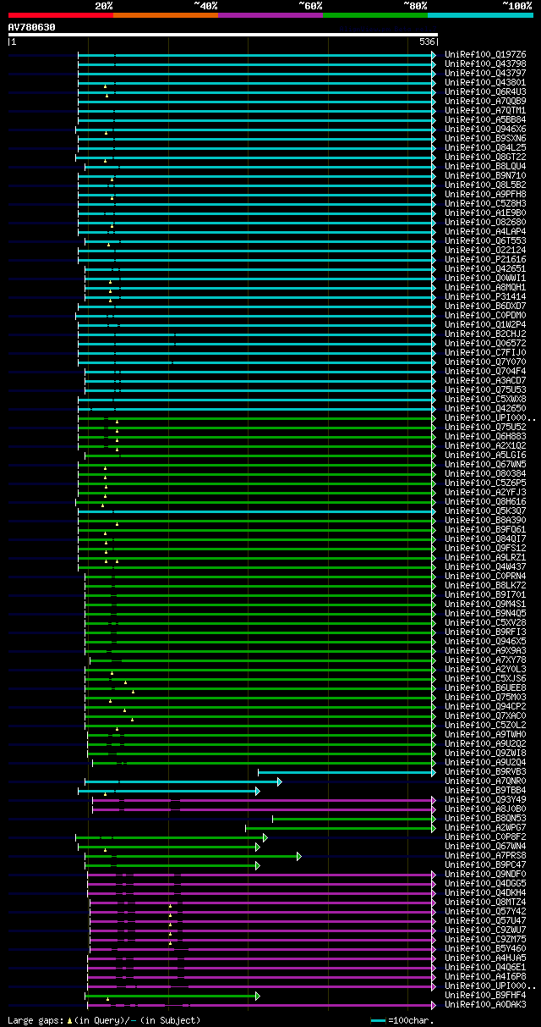Select label UniRef100_Q42651
Viewport: 541px width, 1027px height.
(485, 268)
